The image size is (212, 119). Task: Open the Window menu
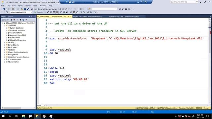(x=43, y=6)
